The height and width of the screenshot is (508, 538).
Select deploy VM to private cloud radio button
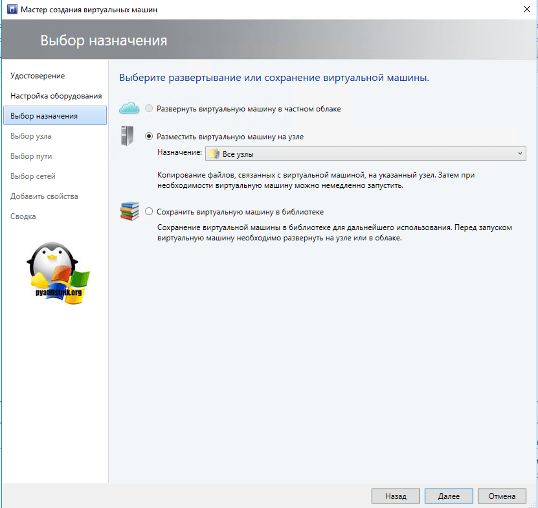click(x=148, y=109)
